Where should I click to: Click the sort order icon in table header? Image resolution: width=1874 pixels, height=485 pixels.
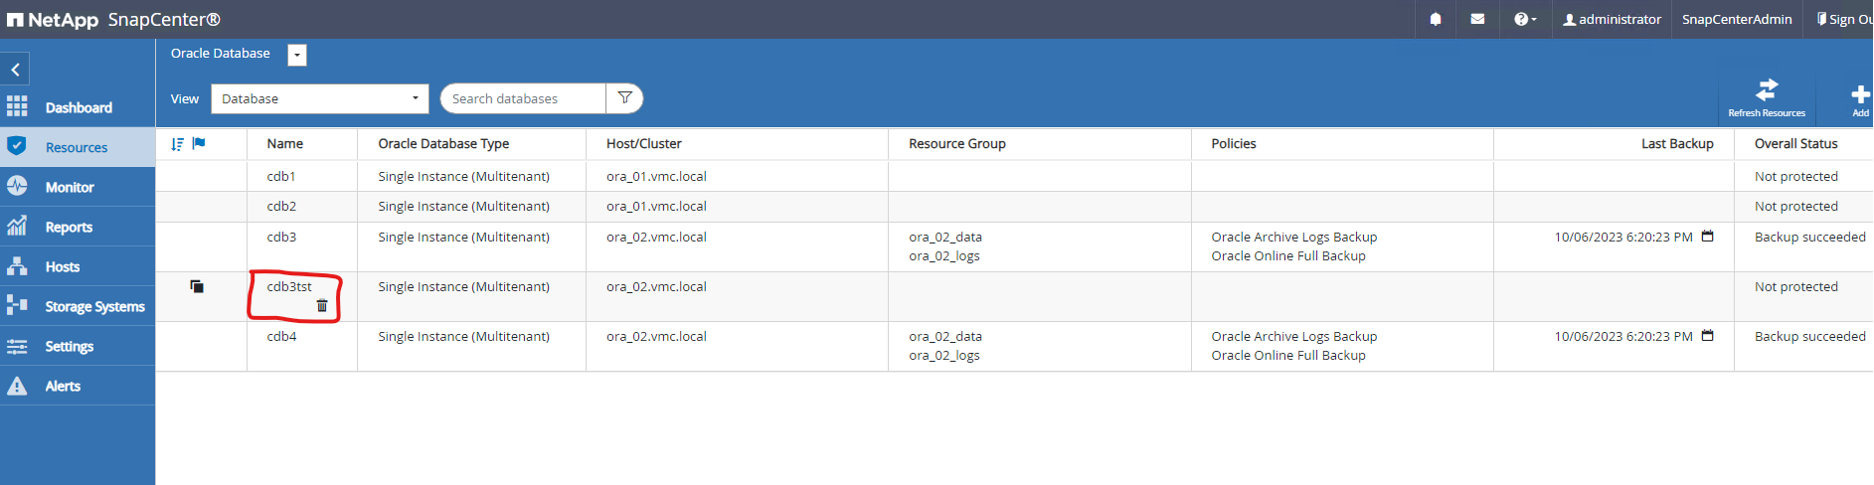coord(177,144)
